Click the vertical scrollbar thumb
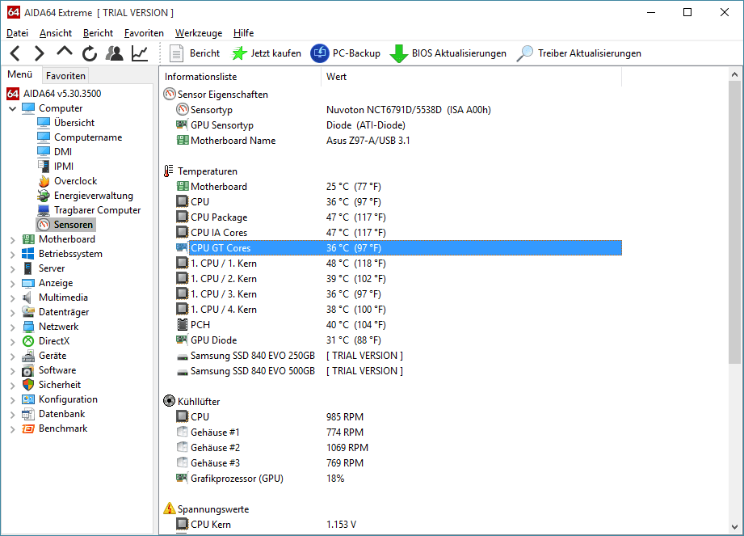The width and height of the screenshot is (744, 536). [x=734, y=222]
